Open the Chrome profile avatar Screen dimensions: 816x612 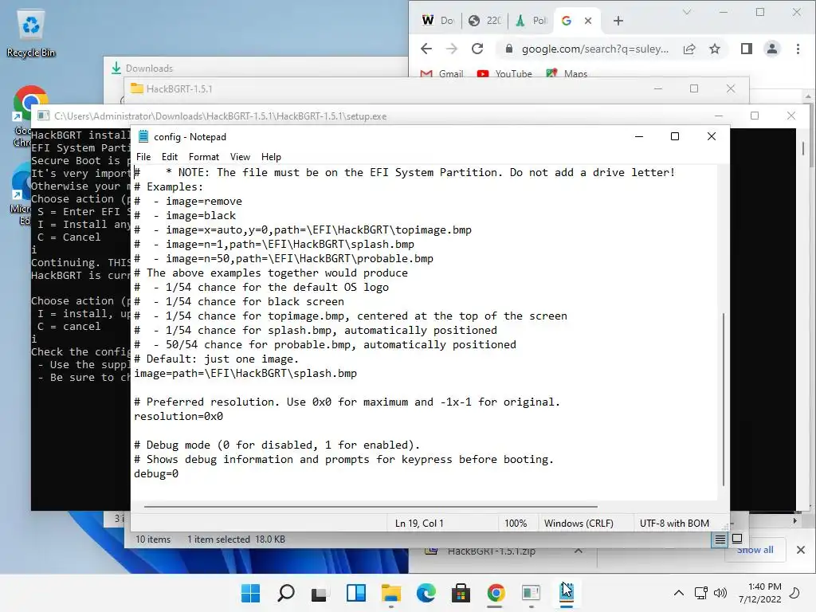772,49
